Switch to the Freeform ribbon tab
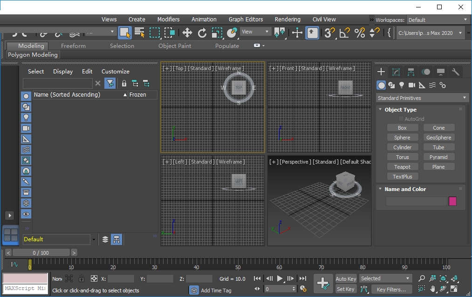472x297 pixels. pyautogui.click(x=73, y=46)
